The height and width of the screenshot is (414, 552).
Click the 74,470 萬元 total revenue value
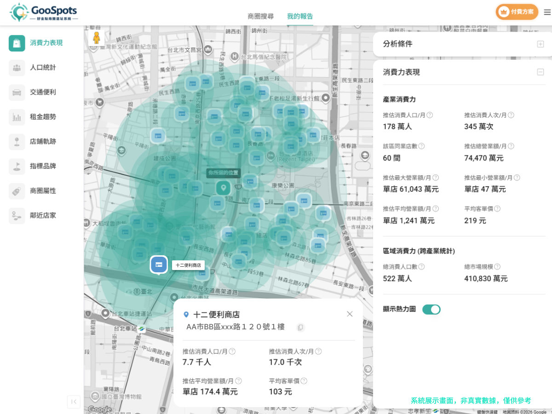(x=484, y=158)
